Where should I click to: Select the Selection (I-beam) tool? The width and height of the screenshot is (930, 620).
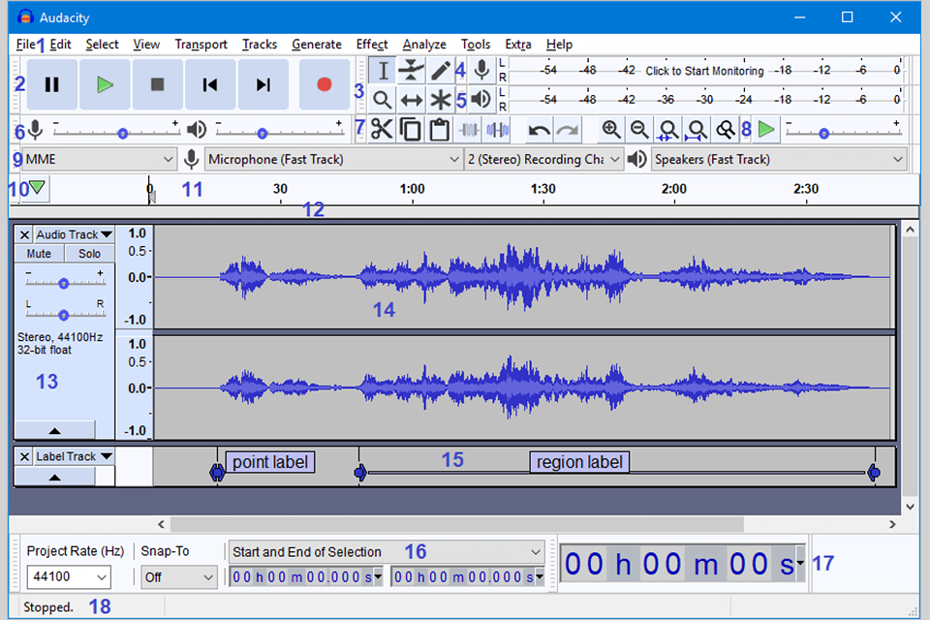(x=383, y=71)
